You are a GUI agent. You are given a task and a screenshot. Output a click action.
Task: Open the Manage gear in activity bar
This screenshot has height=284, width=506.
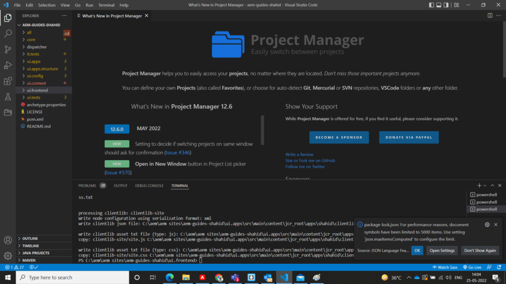pyautogui.click(x=8, y=256)
